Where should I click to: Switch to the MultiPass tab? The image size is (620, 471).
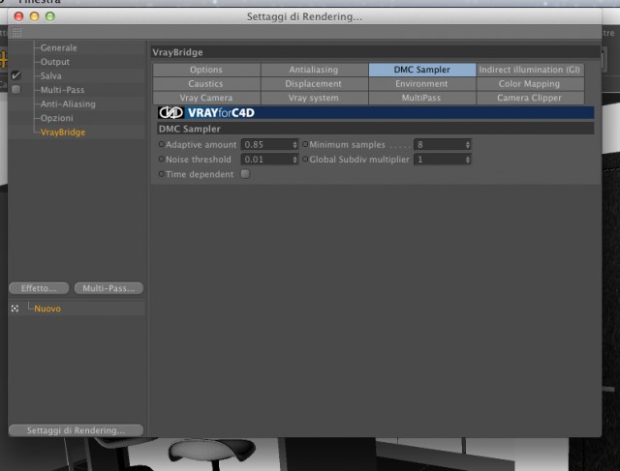pyautogui.click(x=422, y=98)
